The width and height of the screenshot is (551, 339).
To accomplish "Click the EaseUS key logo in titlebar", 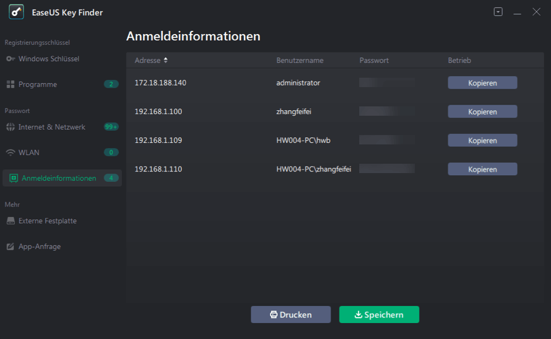I will click(x=17, y=12).
